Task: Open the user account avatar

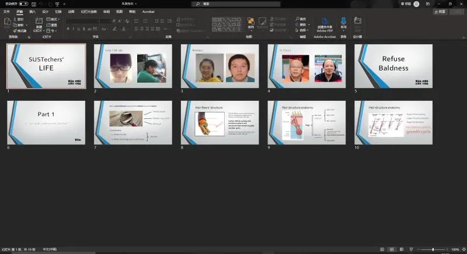Action: point(416,4)
